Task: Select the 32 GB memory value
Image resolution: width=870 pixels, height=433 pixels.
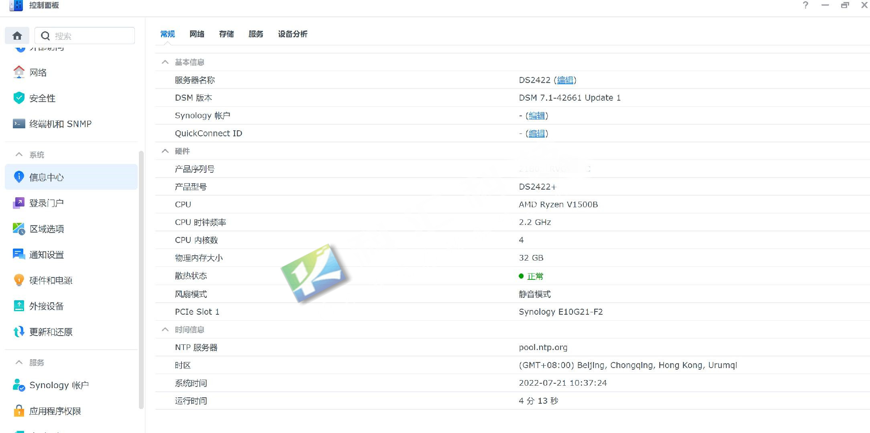Action: pos(531,258)
